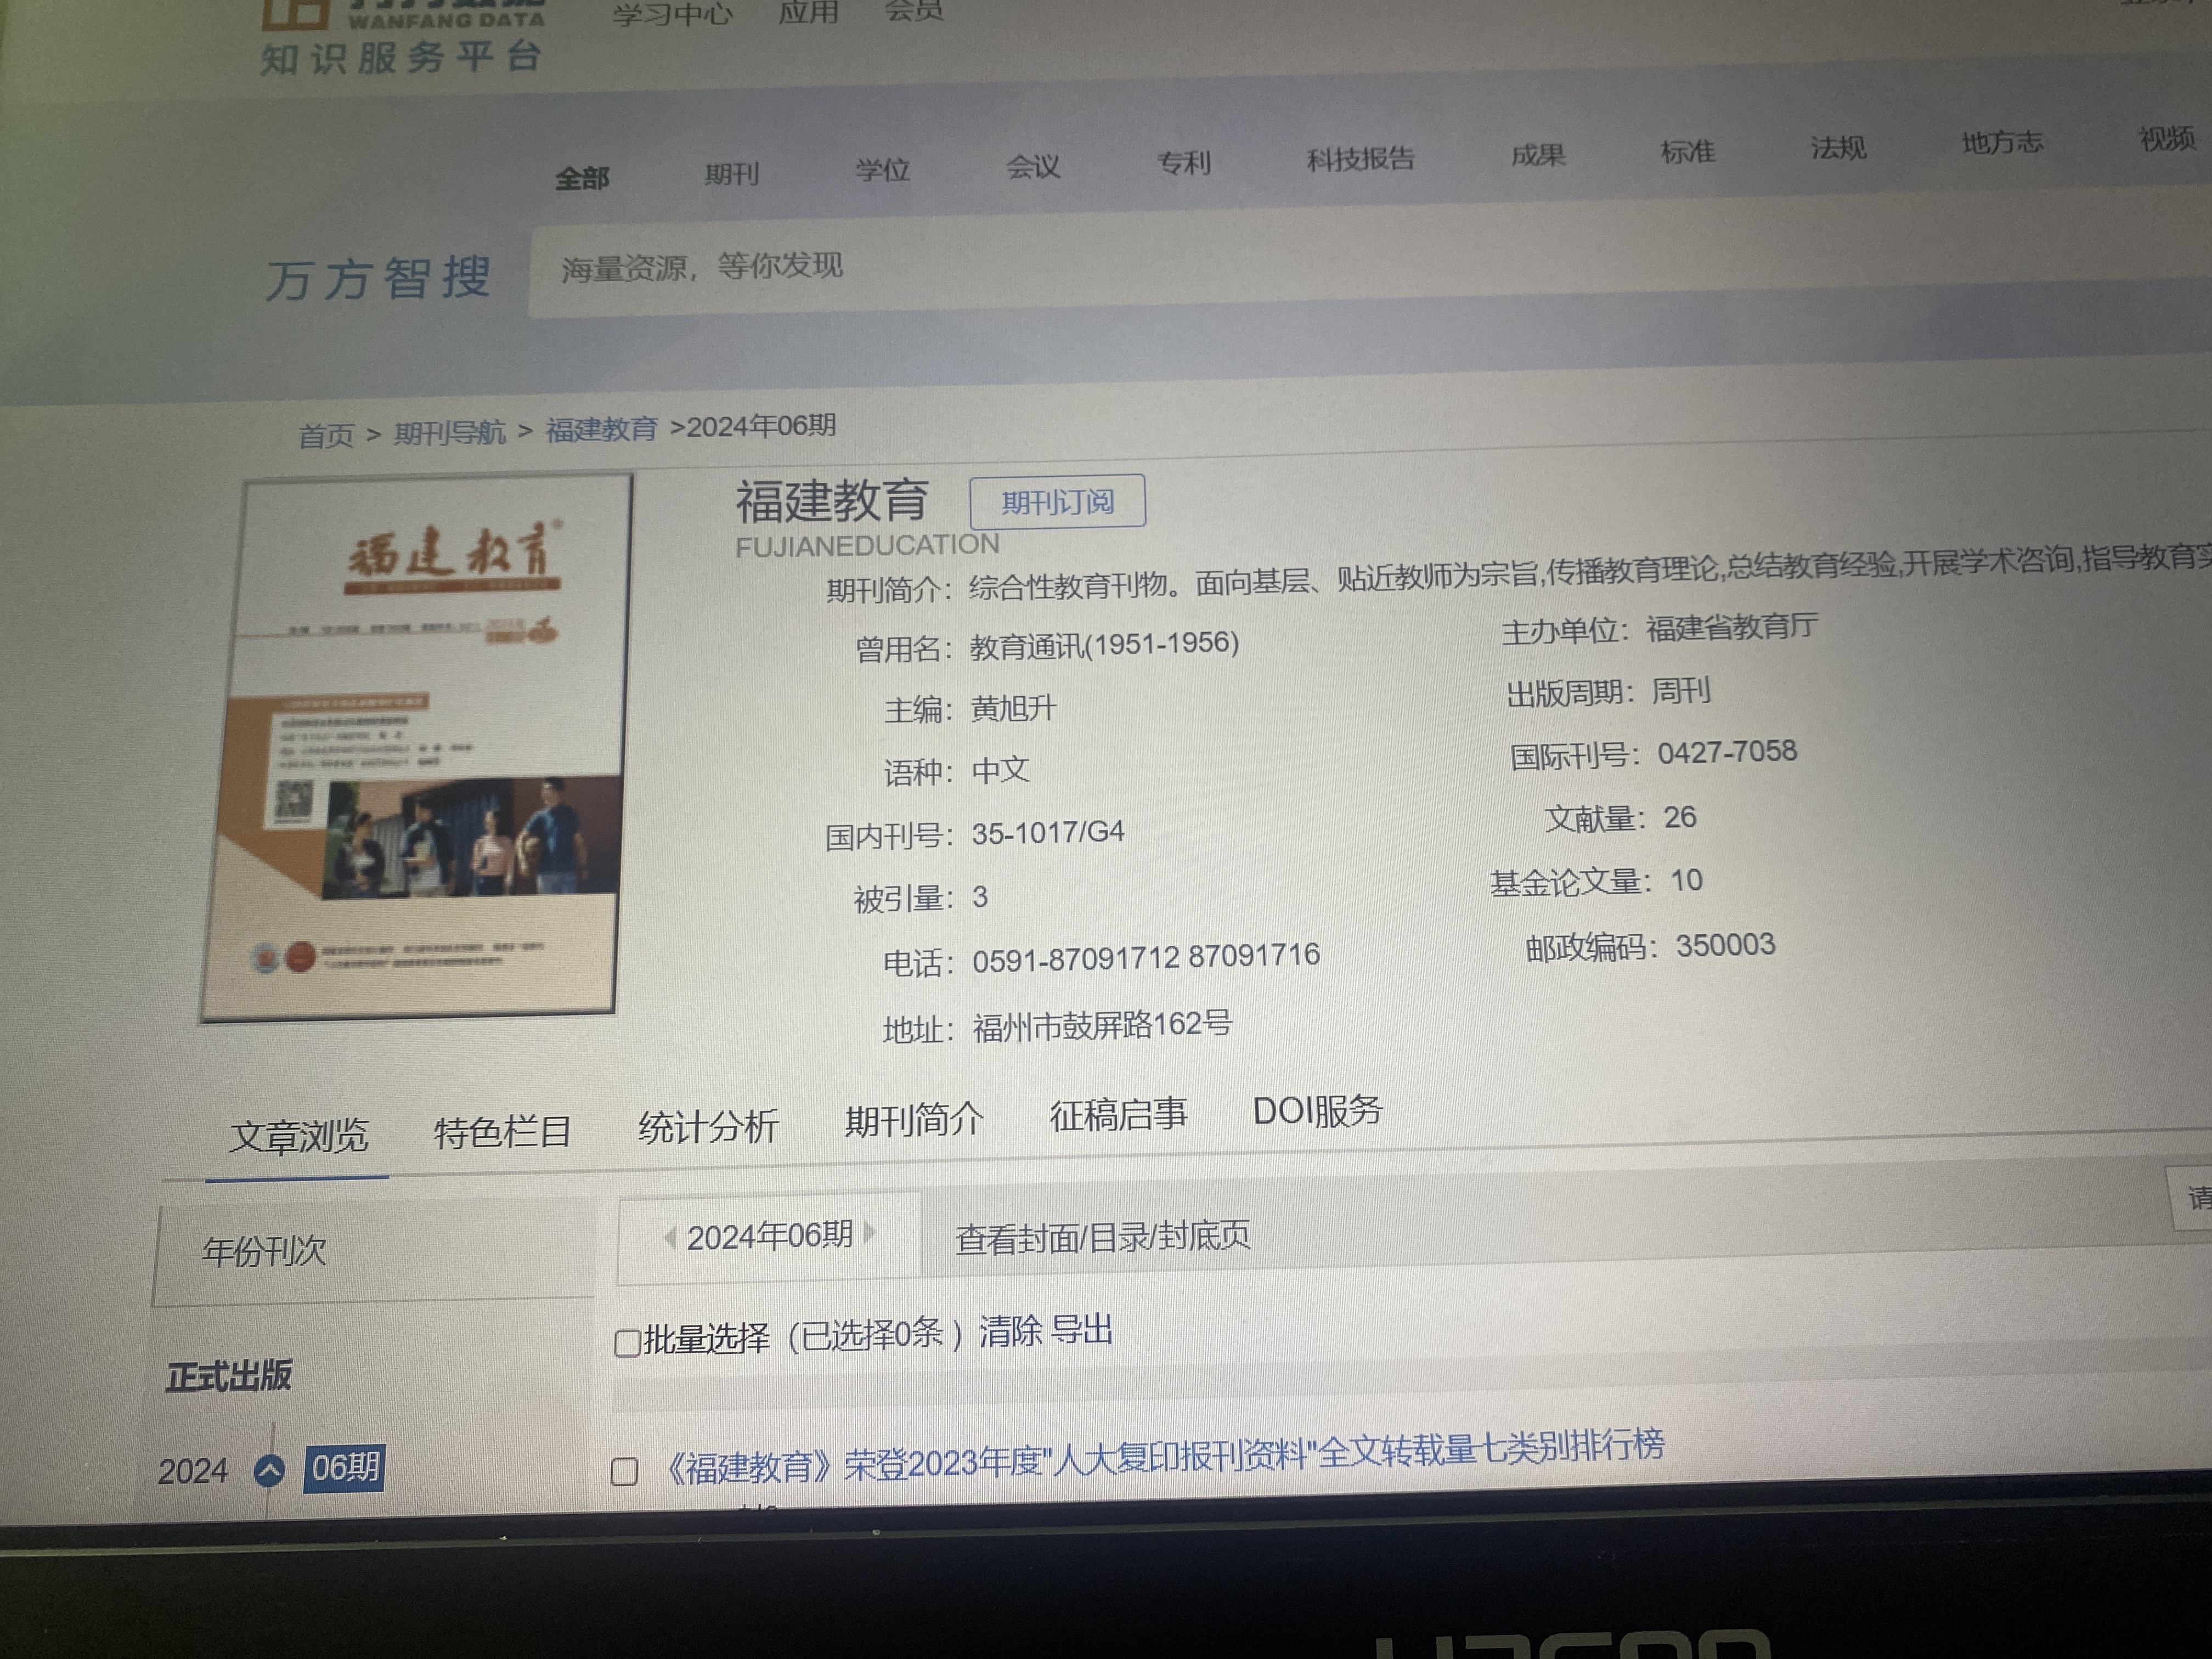Click 清除 to clear selection
2212x1659 pixels.
pyautogui.click(x=1010, y=1332)
